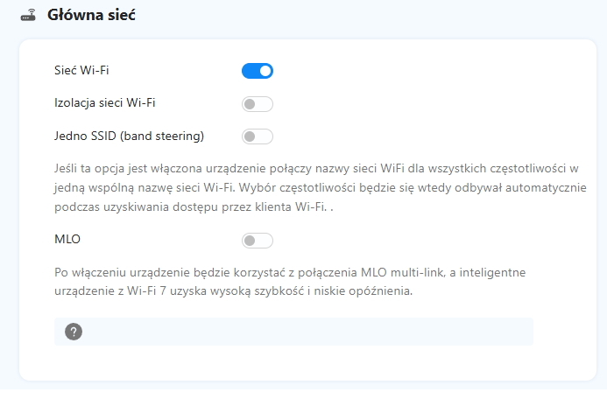The height and width of the screenshot is (399, 607).
Task: Turn off the Sieć Wi-Fi switch
Action: (x=258, y=71)
